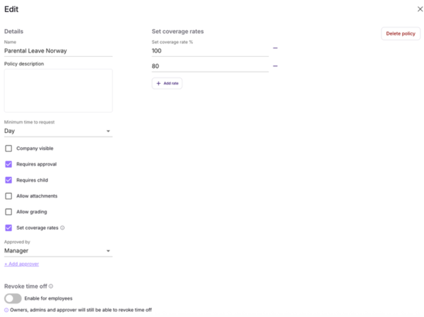The image size is (424, 317).
Task: Open the Minimum time to request dropdown
Action: click(58, 131)
